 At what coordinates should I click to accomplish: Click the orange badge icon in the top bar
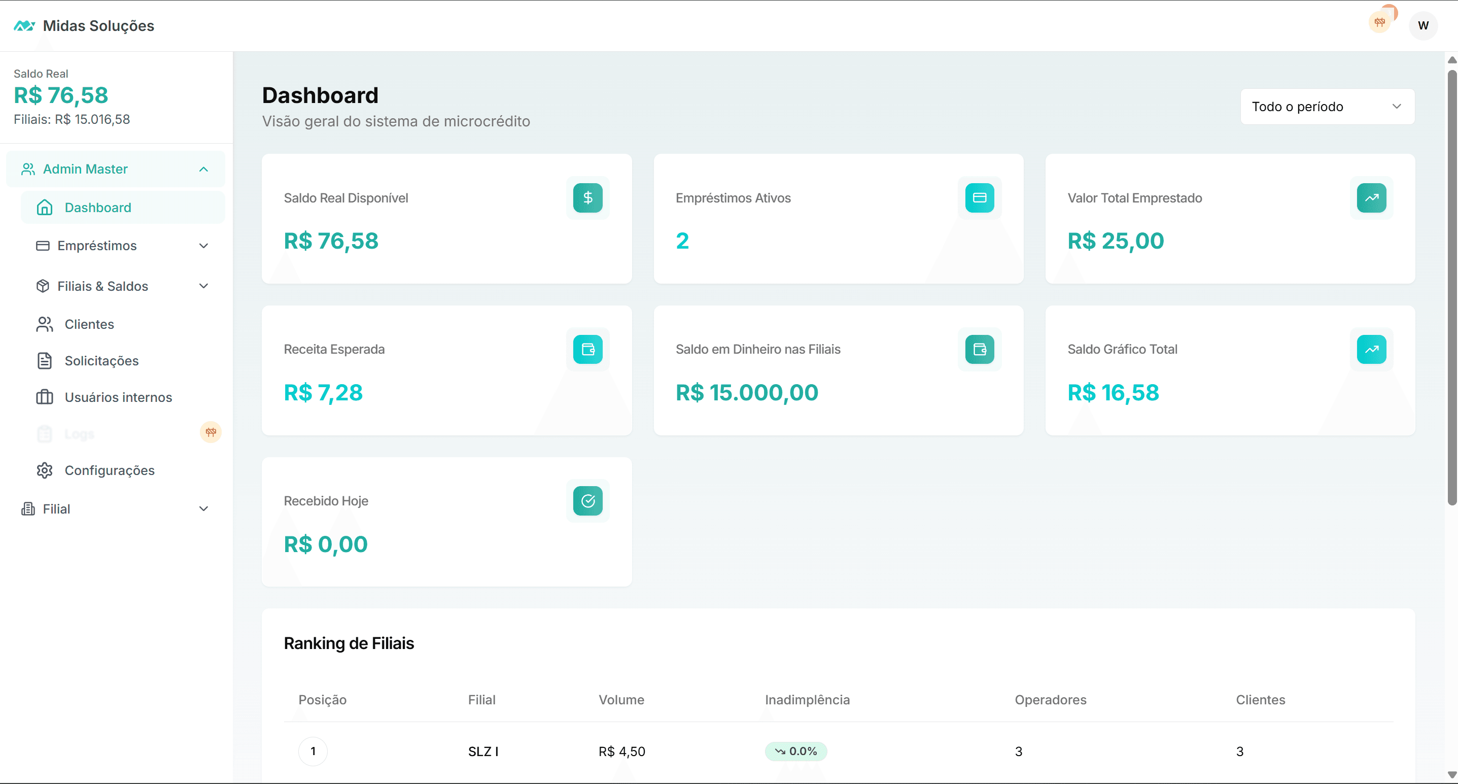pyautogui.click(x=1379, y=23)
